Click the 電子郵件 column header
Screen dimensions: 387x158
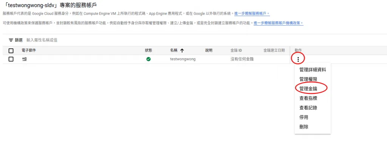click(29, 50)
